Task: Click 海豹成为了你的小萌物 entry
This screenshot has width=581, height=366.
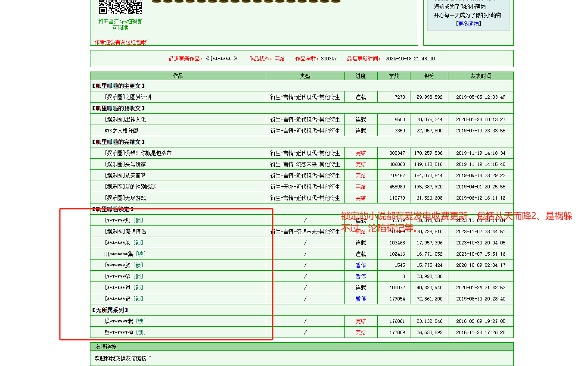Action: (460, 6)
